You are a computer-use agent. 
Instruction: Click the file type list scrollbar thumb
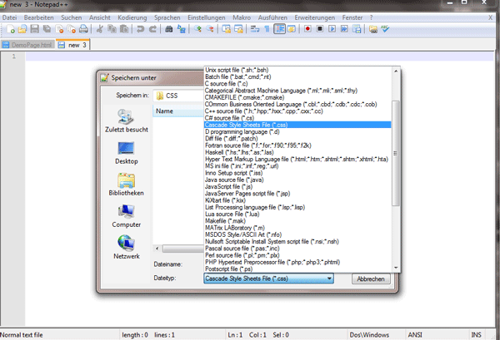pyautogui.click(x=396, y=153)
